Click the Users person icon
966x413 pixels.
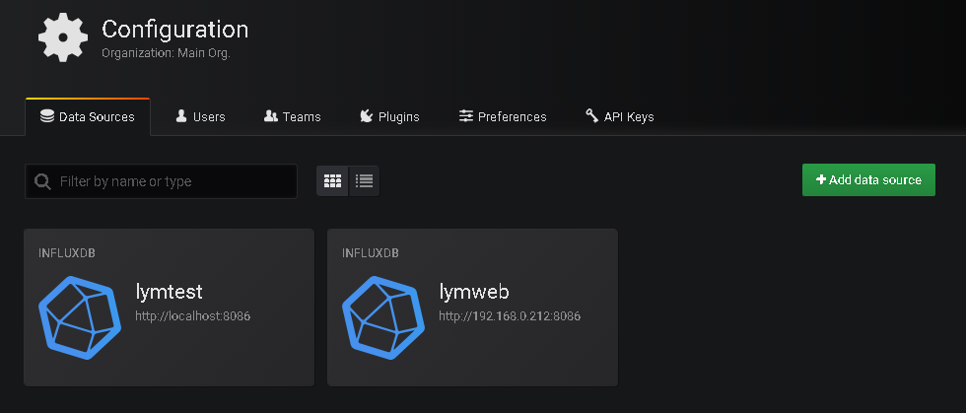pyautogui.click(x=181, y=116)
